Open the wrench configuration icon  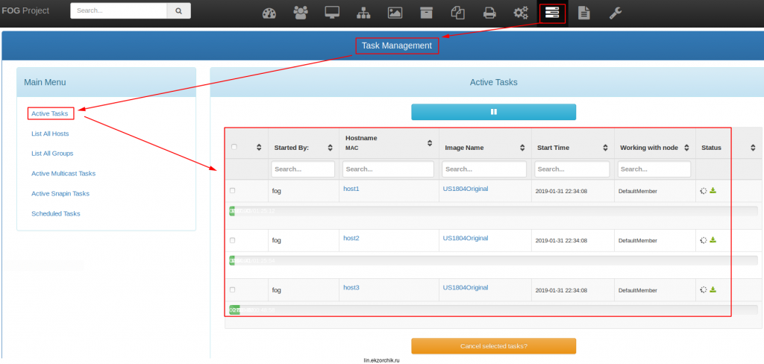615,13
